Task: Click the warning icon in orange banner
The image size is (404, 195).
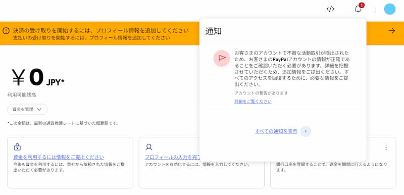Action: click(6, 31)
